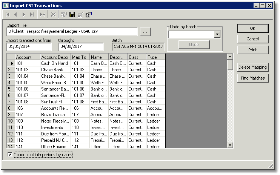Expand the Undo by batch dropdown
Viewport: 280px width, 175px height.
(217, 34)
